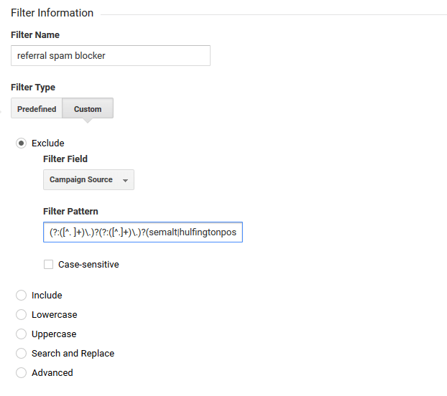Screen dimensions: 447x396
Task: Select the Uppercase radio option
Action: (x=21, y=334)
